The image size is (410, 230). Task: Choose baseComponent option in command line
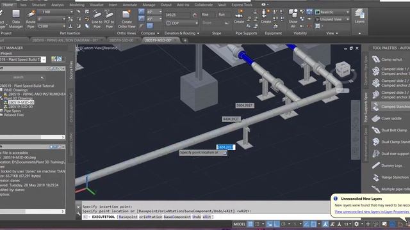(x=177, y=217)
